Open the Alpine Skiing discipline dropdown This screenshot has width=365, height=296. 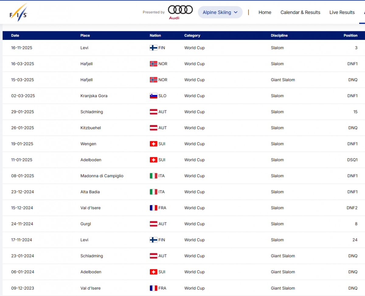(x=220, y=12)
